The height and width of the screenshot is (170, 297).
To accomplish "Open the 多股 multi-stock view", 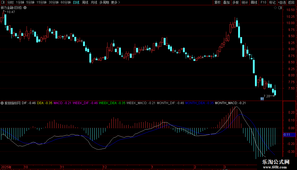I will point(236,2).
